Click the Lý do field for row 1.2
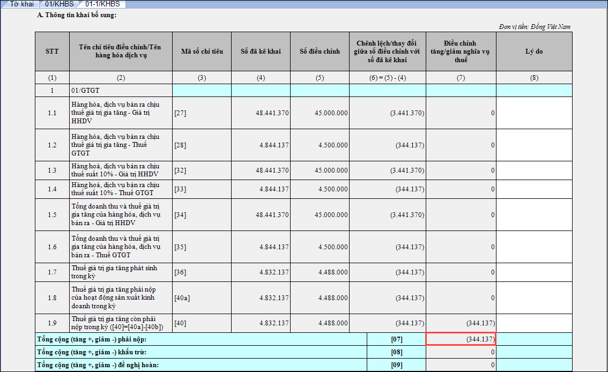This screenshot has height=372, width=608. click(533, 145)
